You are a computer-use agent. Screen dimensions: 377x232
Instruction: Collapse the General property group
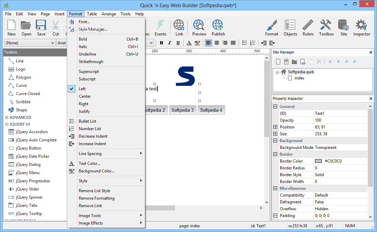point(275,107)
